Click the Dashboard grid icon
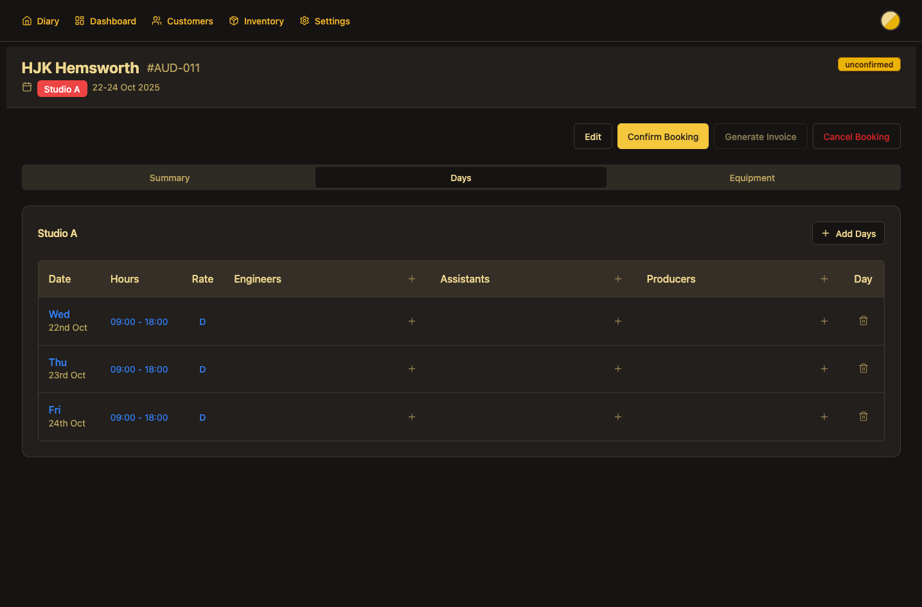 tap(79, 21)
